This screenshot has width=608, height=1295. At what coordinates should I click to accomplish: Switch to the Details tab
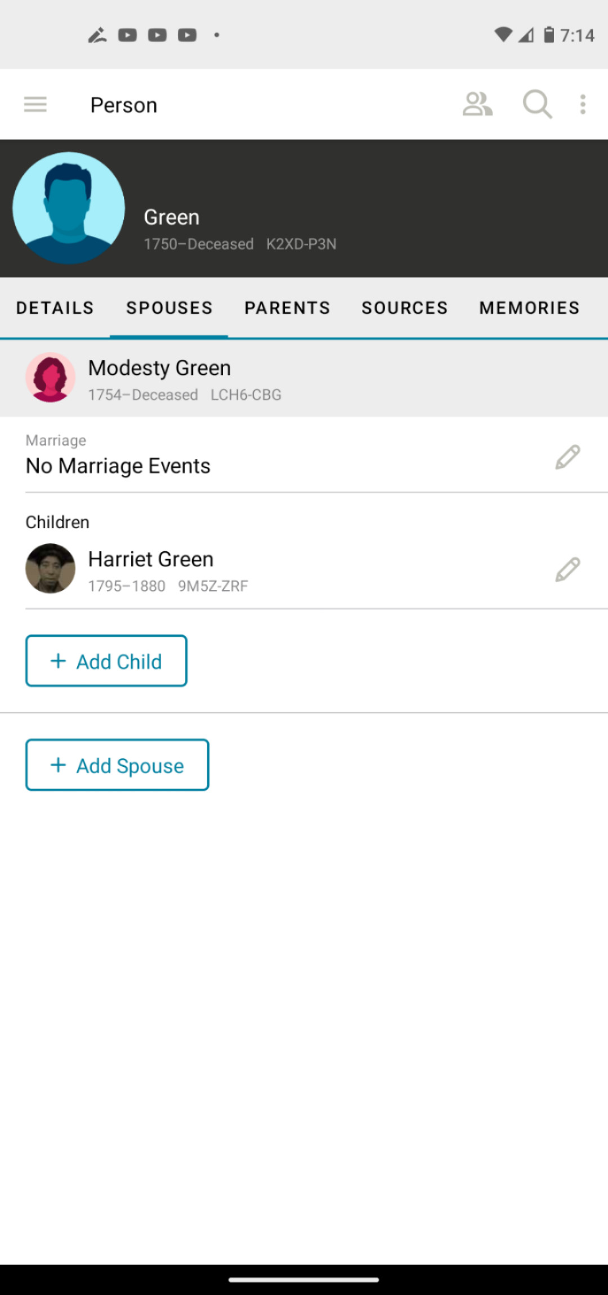click(55, 308)
